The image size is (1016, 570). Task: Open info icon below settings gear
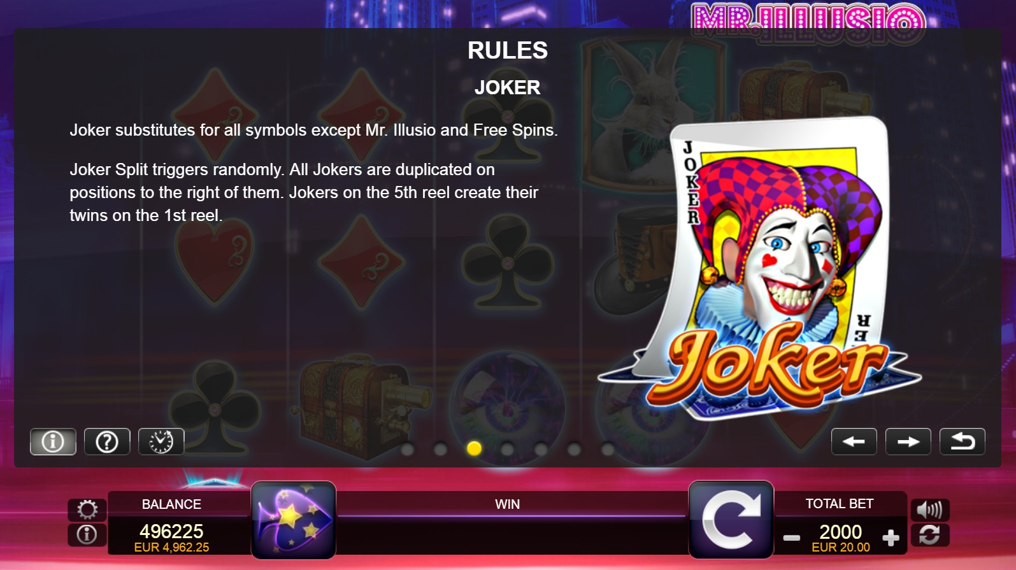click(x=87, y=534)
